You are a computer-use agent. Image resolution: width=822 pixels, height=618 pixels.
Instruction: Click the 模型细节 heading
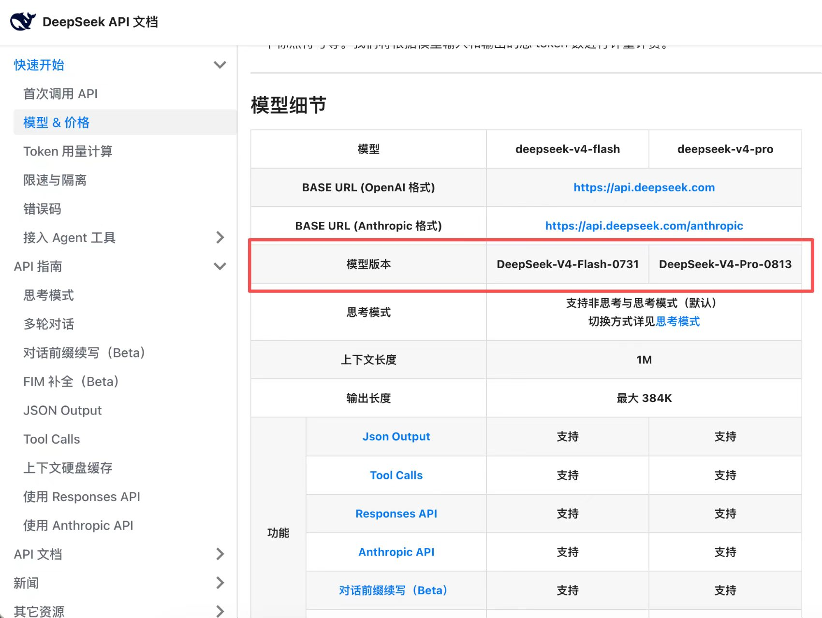click(x=289, y=105)
